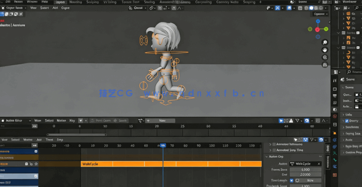Add a new workspace with plus button
This screenshot has height=187, width=362.
click(260, 2)
